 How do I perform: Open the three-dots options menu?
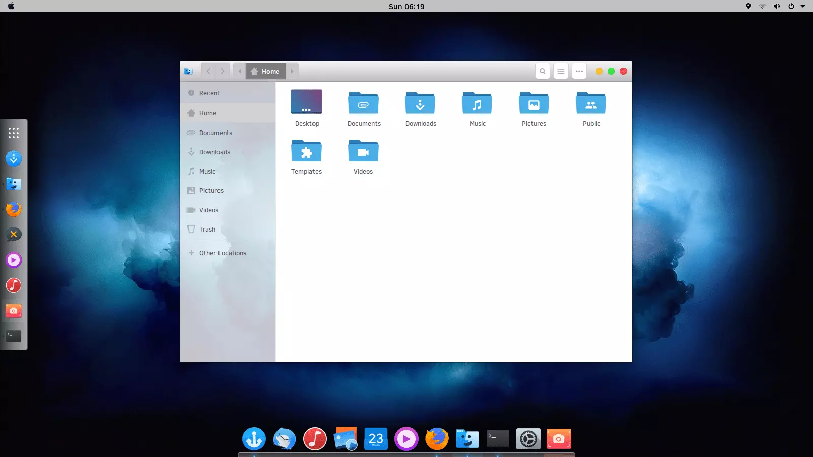tap(579, 71)
